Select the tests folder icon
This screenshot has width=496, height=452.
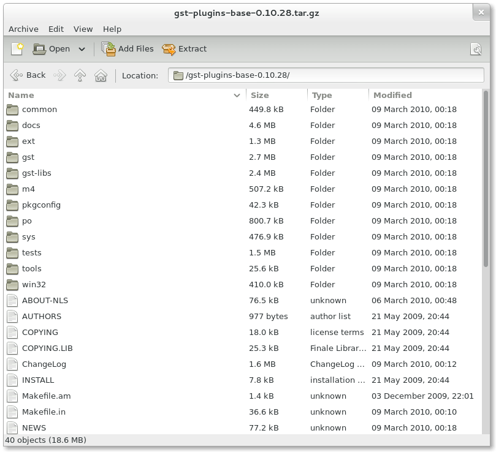12,253
